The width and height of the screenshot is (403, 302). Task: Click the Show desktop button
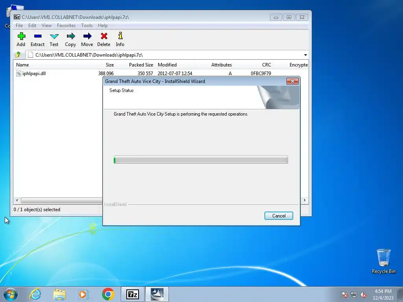[x=400, y=294]
